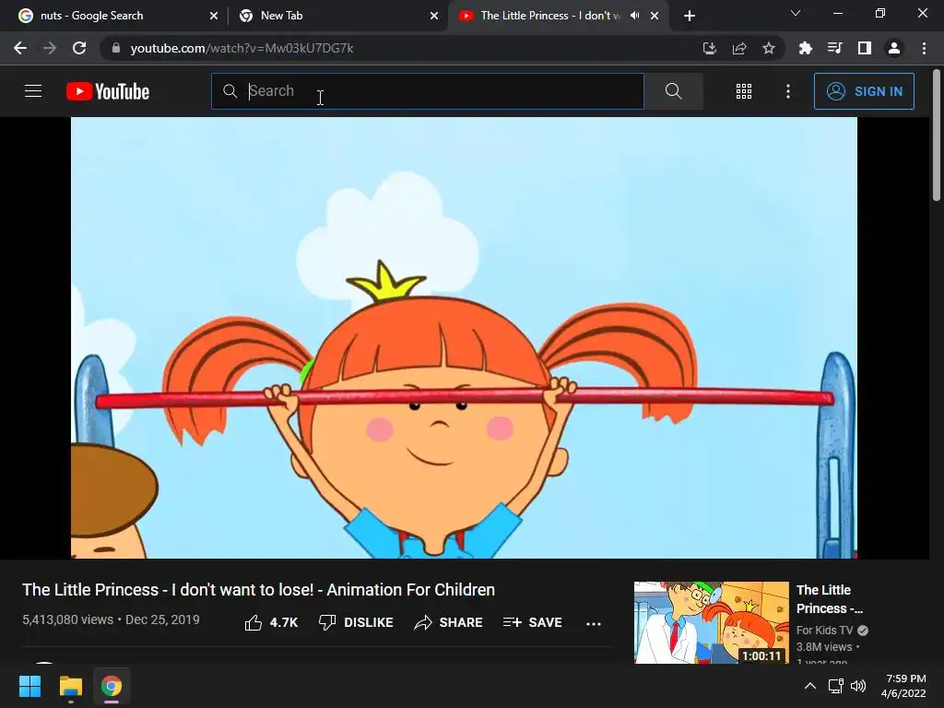
Task: Click SAVE to add video to playlist
Action: coord(532,622)
